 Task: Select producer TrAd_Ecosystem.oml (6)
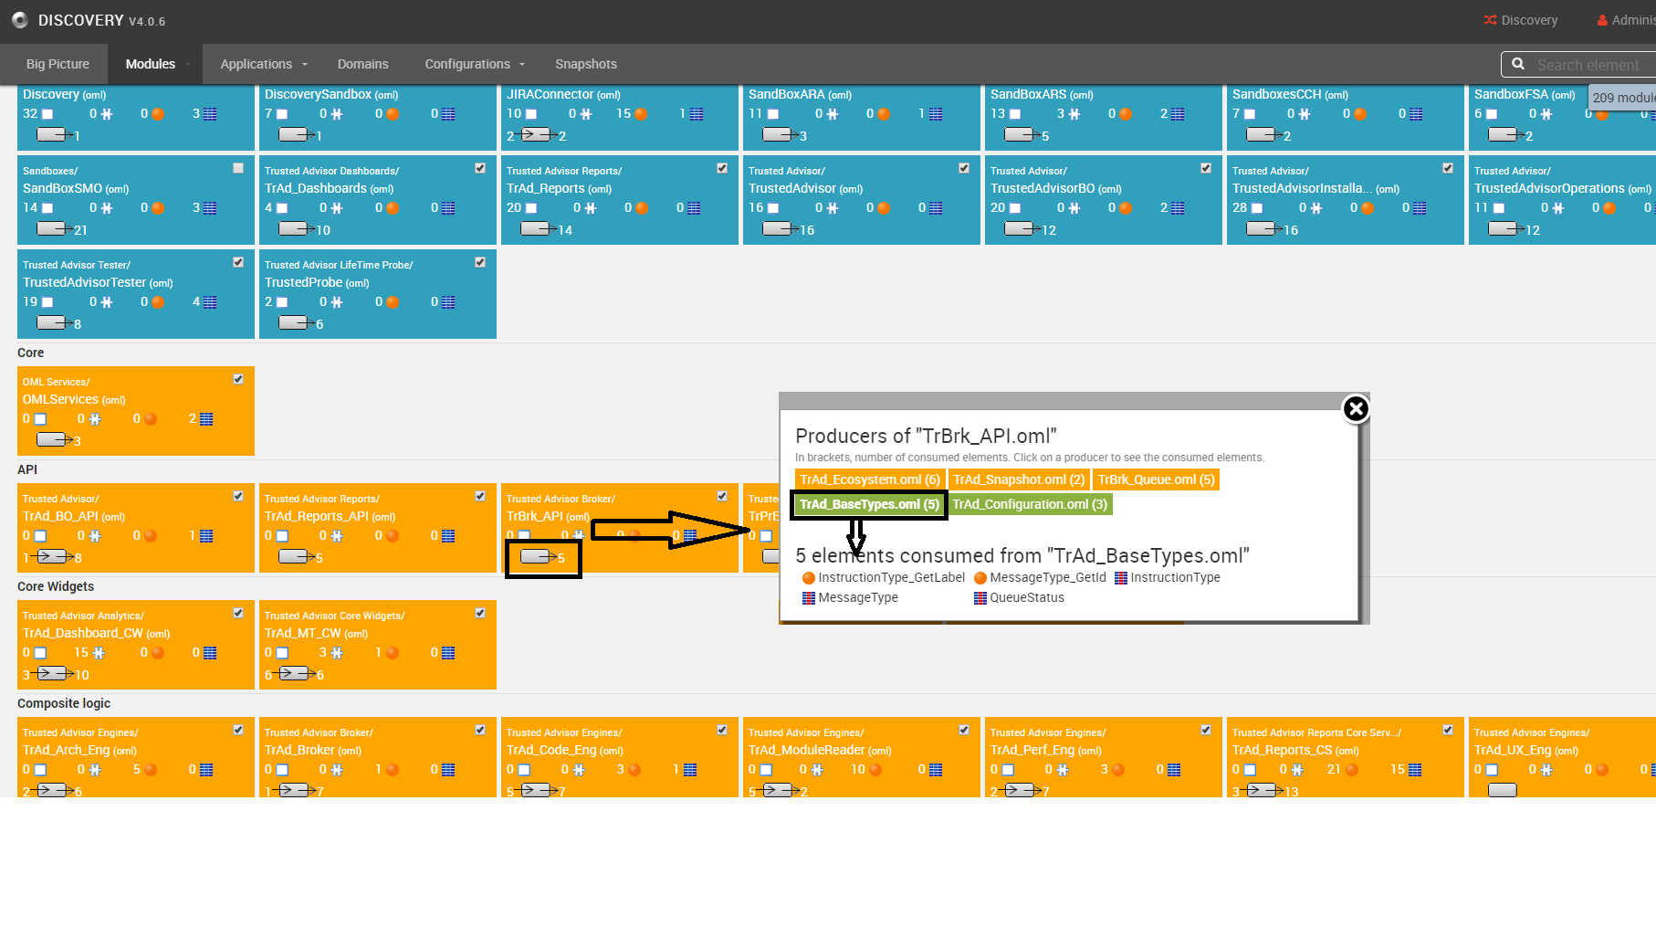tap(869, 479)
